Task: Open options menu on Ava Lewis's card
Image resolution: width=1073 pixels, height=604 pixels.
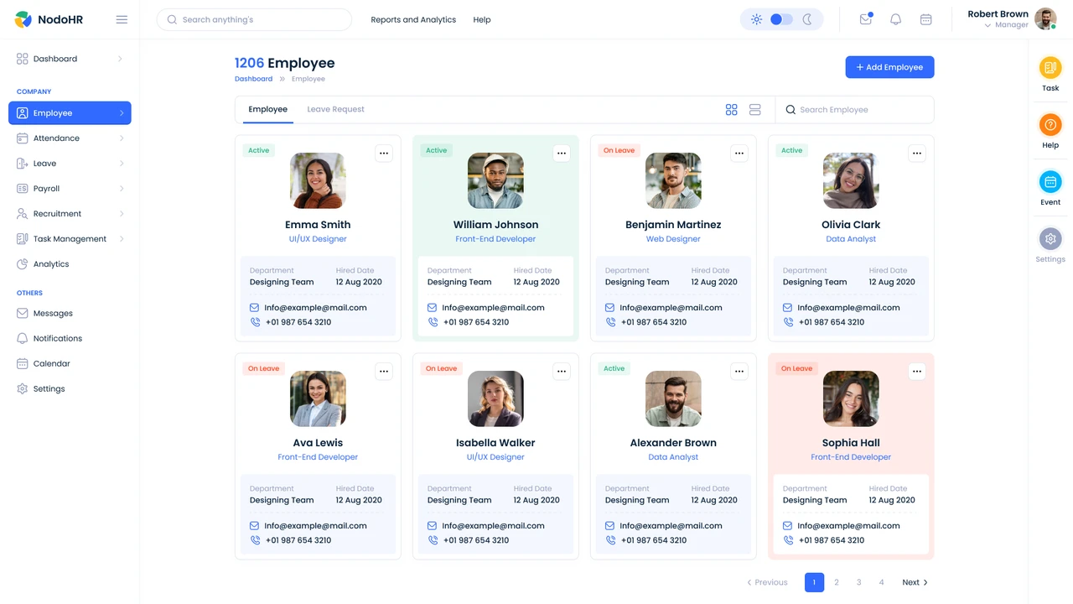Action: pyautogui.click(x=384, y=371)
